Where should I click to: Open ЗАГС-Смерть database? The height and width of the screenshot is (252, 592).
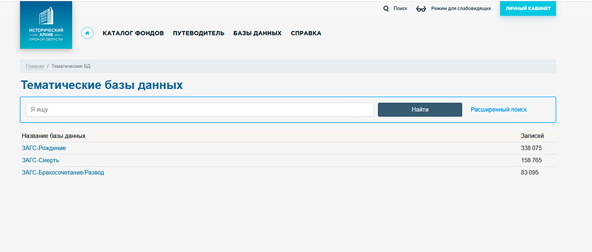40,160
